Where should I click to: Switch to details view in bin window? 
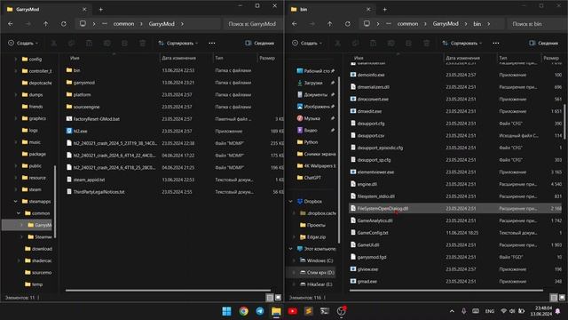[x=554, y=298]
